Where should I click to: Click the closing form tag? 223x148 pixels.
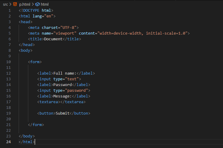(36, 125)
